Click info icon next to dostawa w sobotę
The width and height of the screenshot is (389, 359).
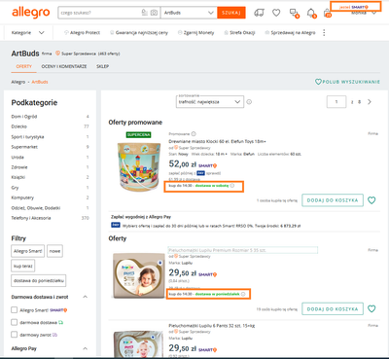click(232, 186)
